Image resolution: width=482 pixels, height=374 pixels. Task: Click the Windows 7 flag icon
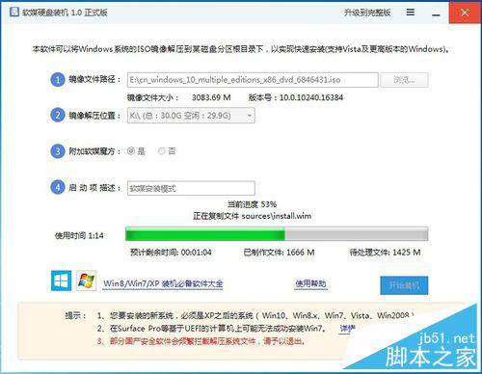point(86,280)
